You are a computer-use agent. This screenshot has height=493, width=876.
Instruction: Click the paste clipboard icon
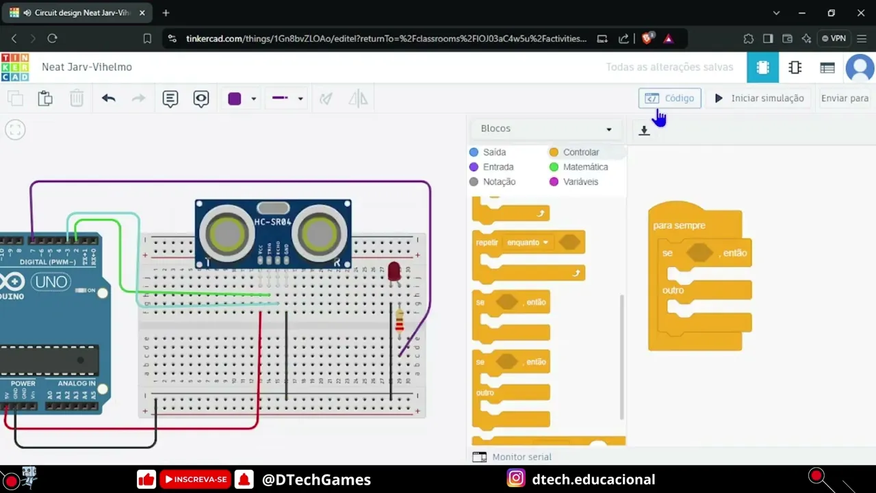pos(45,99)
